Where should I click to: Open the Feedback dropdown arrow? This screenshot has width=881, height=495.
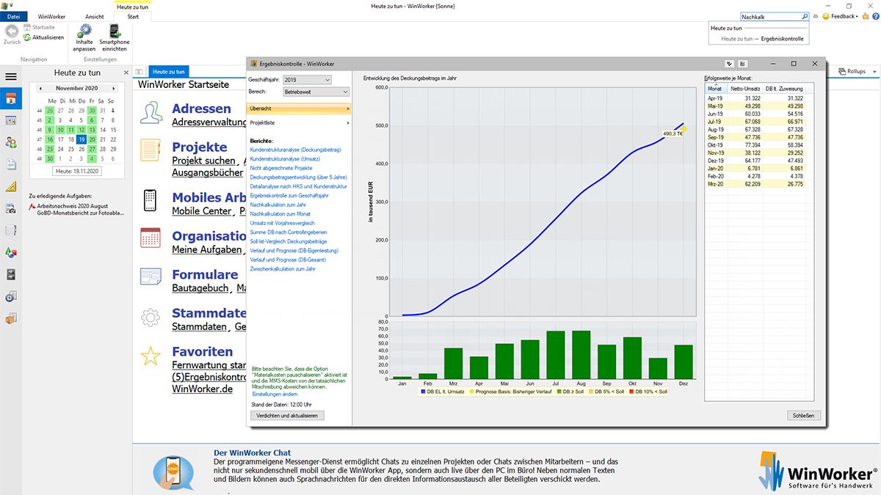click(856, 16)
